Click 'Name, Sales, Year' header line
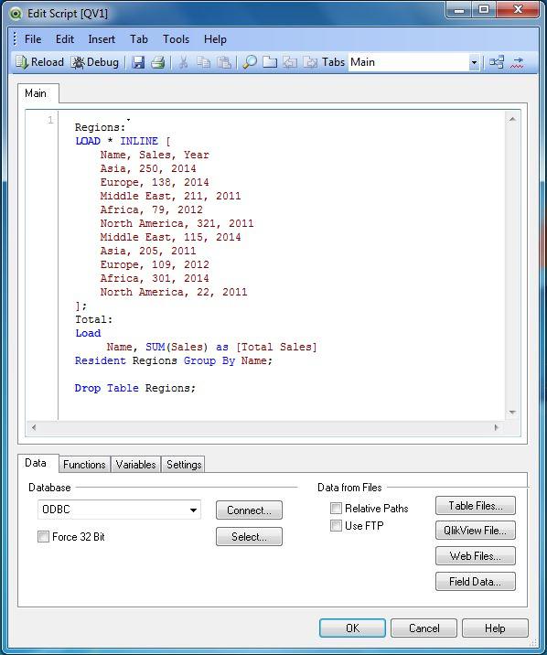This screenshot has width=547, height=655. coord(155,155)
